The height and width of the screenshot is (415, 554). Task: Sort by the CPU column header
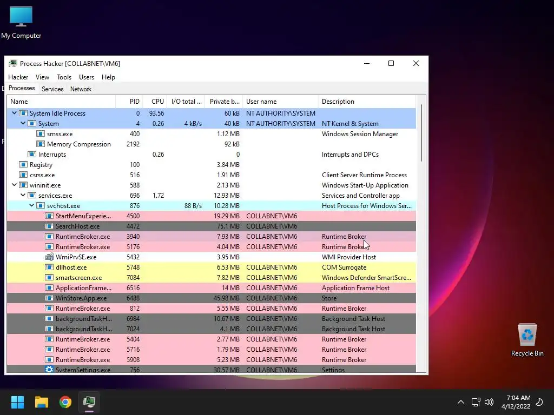point(155,102)
